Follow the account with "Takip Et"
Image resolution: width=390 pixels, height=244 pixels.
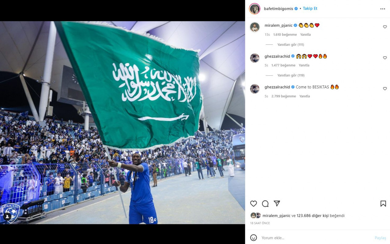(310, 9)
